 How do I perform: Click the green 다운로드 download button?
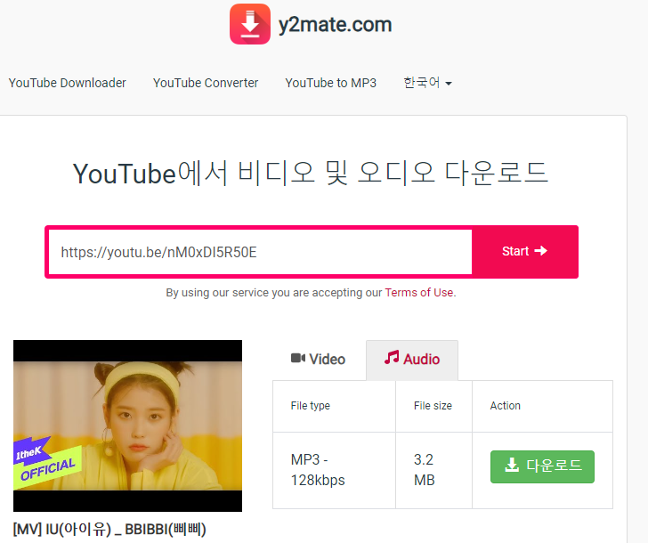pos(542,466)
